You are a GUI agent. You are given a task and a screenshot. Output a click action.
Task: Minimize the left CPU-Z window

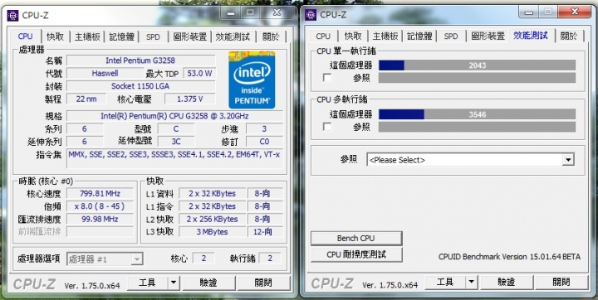230,13
